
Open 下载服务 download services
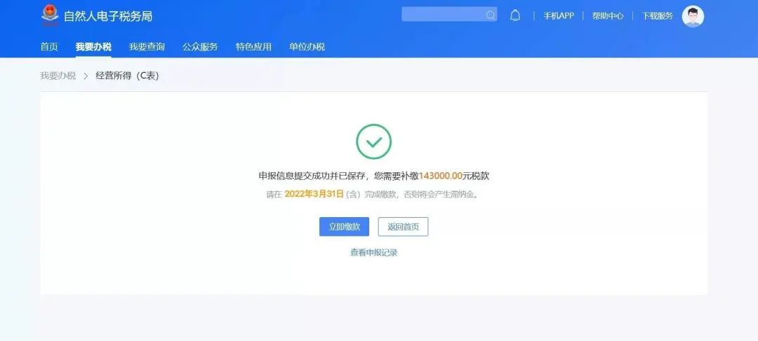click(657, 15)
